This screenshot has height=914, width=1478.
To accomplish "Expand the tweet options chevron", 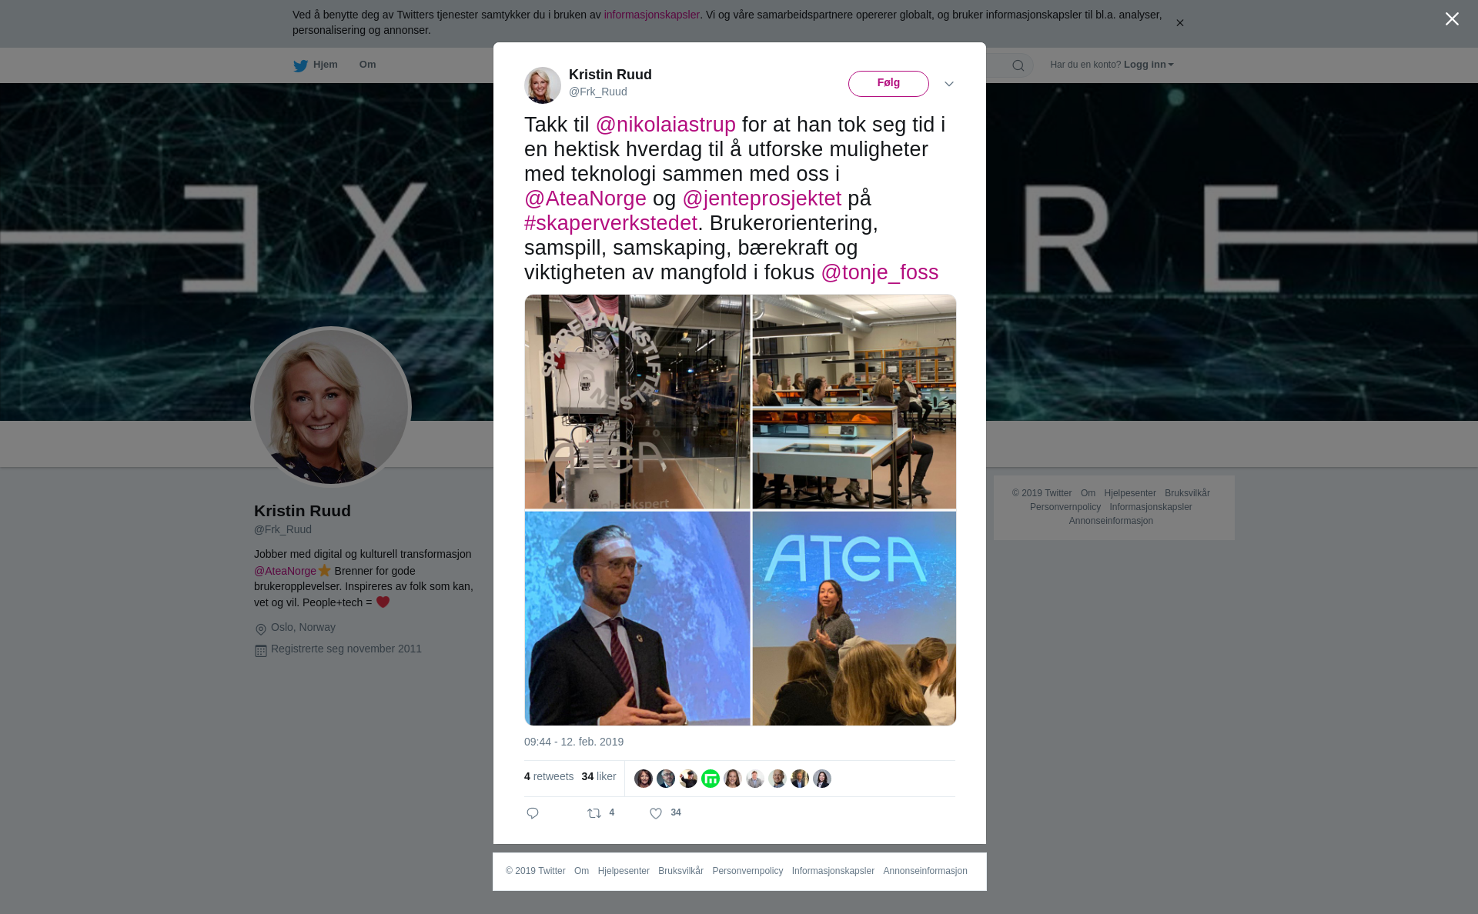I will 949,84.
